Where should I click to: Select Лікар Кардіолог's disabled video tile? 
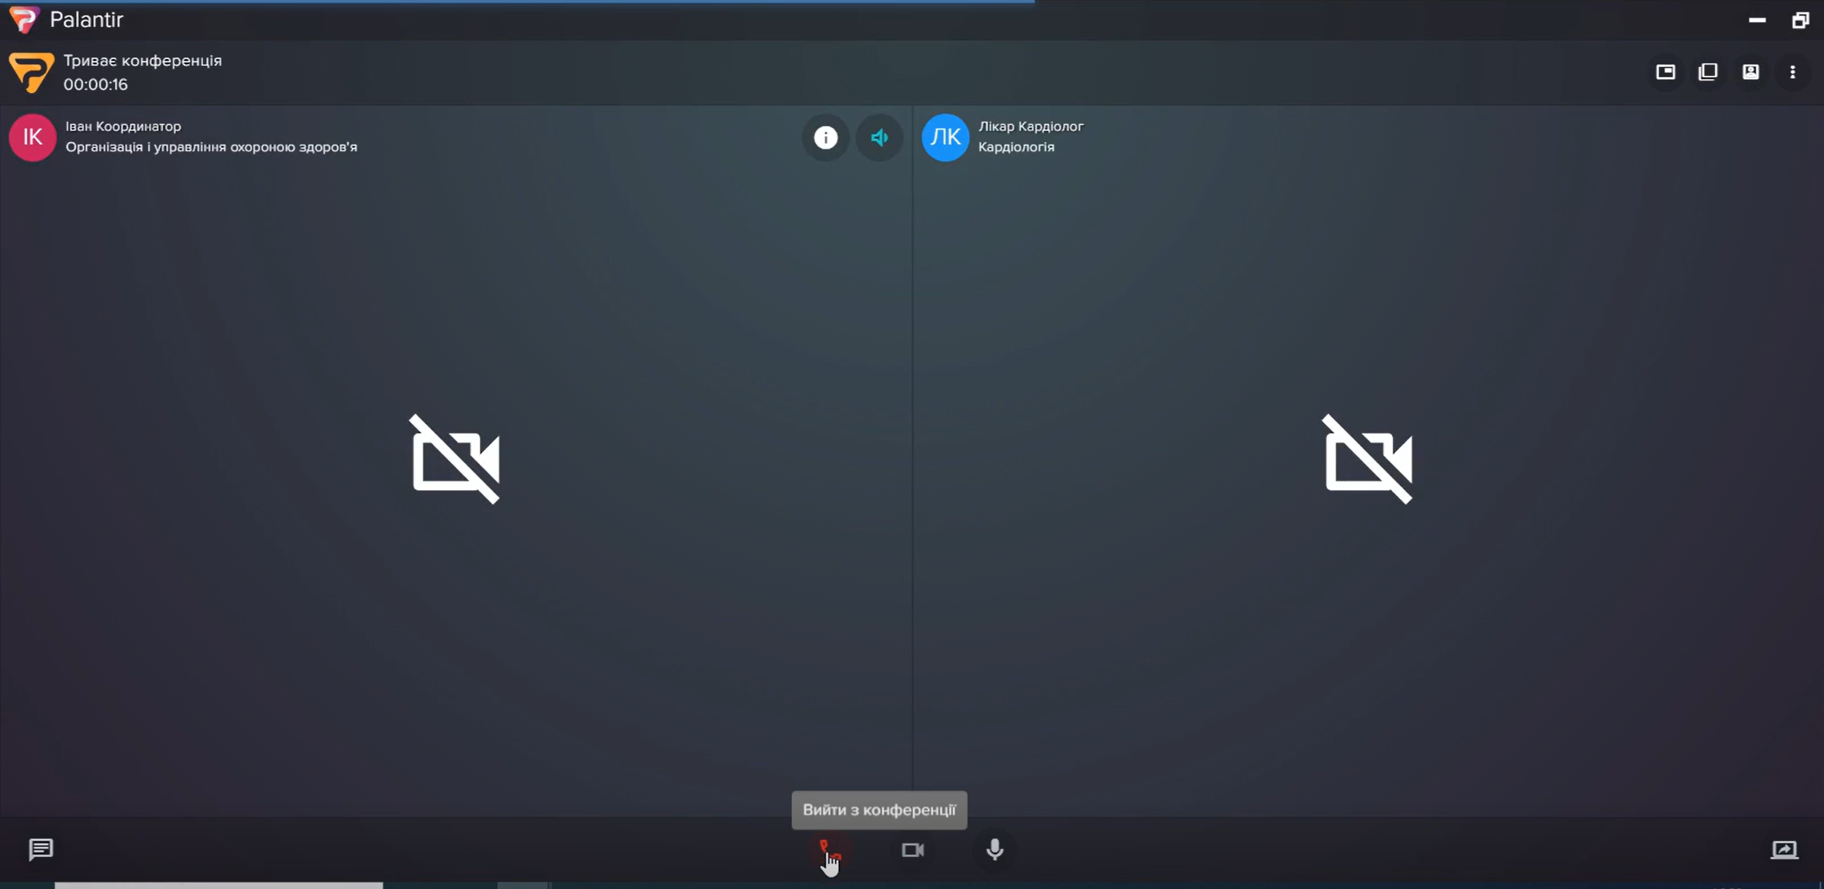click(x=1368, y=460)
